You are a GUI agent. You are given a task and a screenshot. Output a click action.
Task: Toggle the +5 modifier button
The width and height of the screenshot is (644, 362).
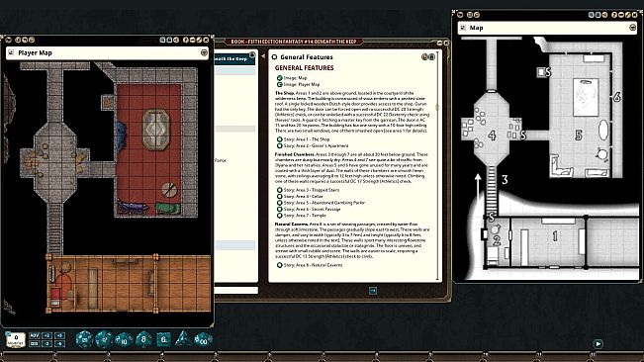coord(59,335)
